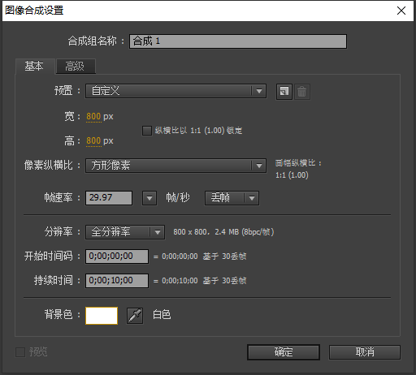Open the 分辨率 全分辨率 dropdown
The image size is (416, 375).
tap(125, 232)
